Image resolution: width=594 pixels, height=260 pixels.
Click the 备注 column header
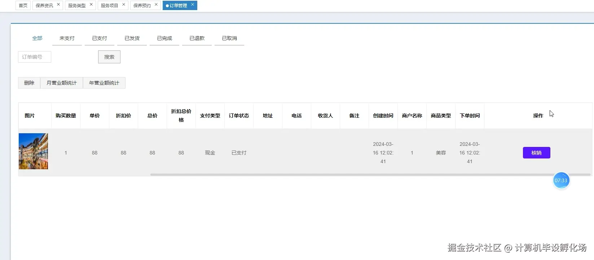pos(354,116)
